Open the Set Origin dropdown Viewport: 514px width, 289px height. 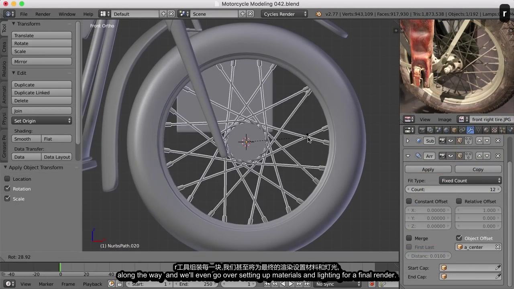(42, 120)
